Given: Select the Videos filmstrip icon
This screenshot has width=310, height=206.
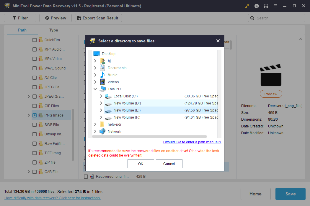Looking at the screenshot, I should (x=102, y=82).
